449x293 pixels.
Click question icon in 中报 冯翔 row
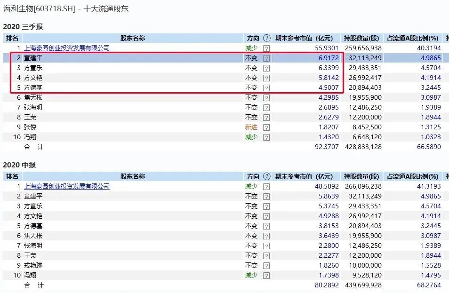pos(266,276)
